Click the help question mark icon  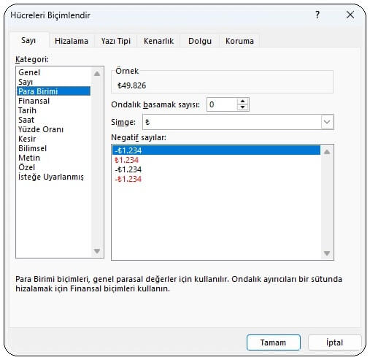pyautogui.click(x=317, y=15)
